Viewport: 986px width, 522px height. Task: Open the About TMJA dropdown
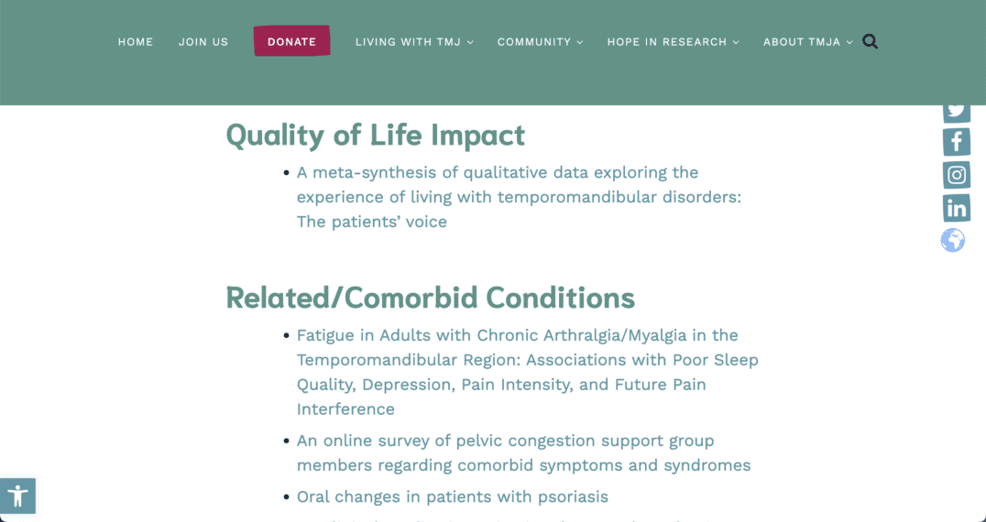(x=807, y=42)
